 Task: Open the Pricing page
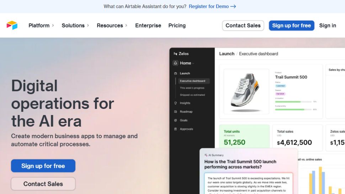click(177, 25)
